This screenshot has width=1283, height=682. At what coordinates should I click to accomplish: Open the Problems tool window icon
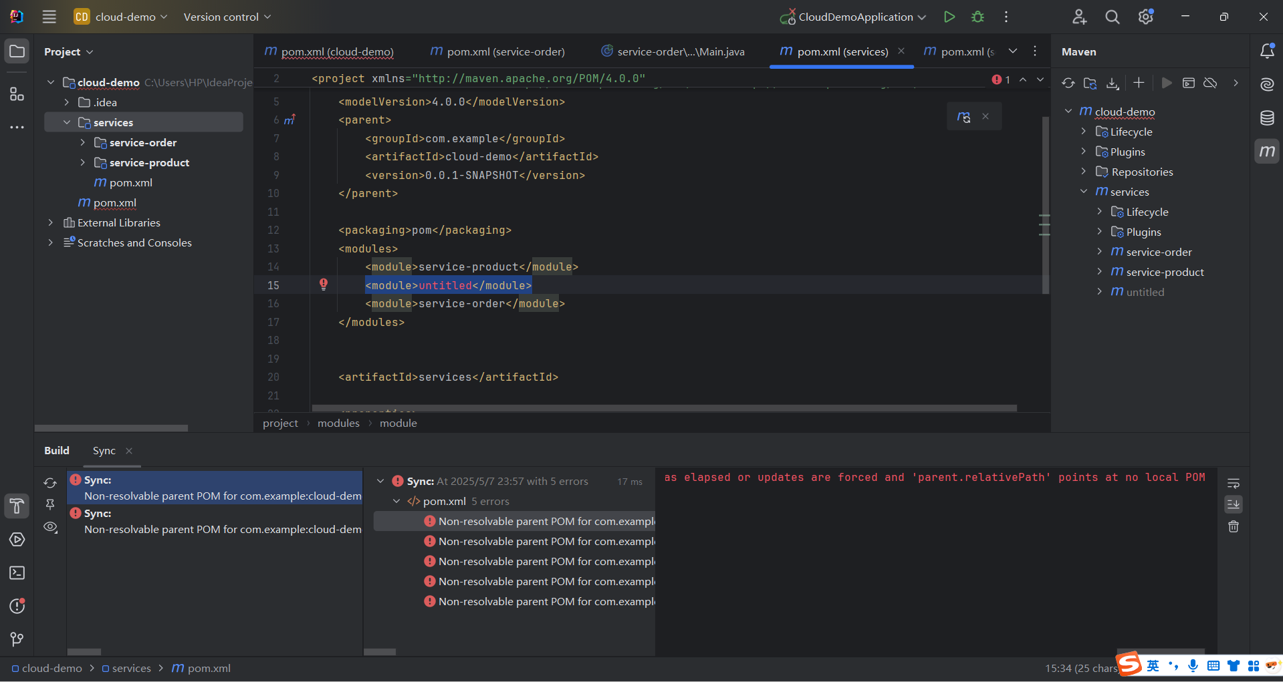[17, 607]
